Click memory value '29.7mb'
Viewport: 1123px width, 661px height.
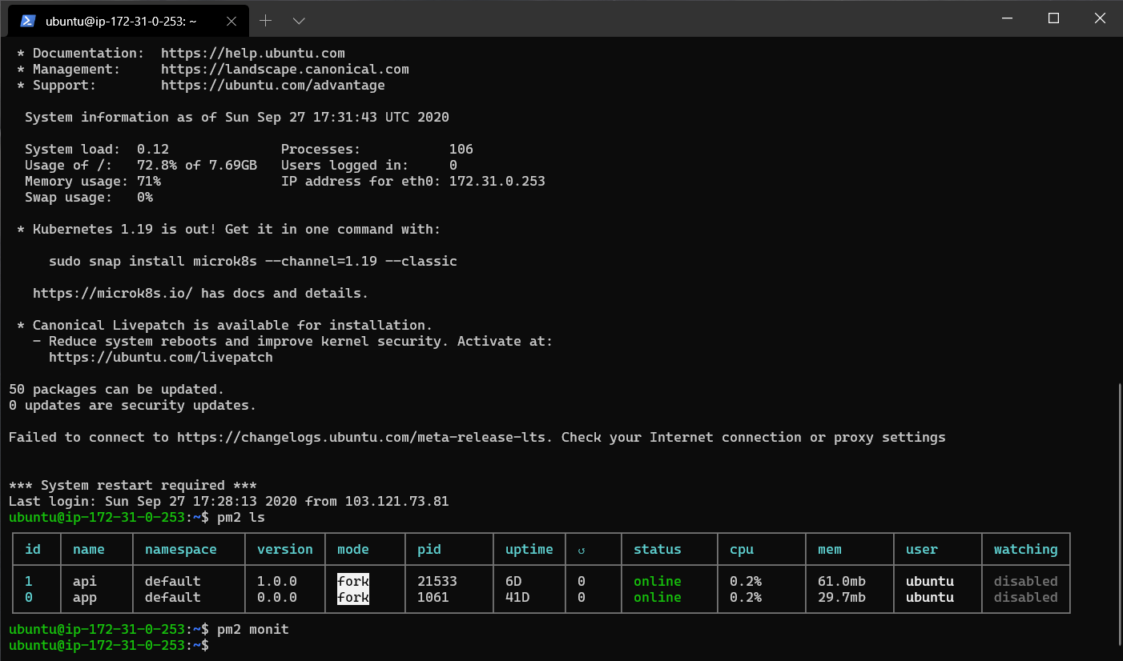[x=842, y=598]
